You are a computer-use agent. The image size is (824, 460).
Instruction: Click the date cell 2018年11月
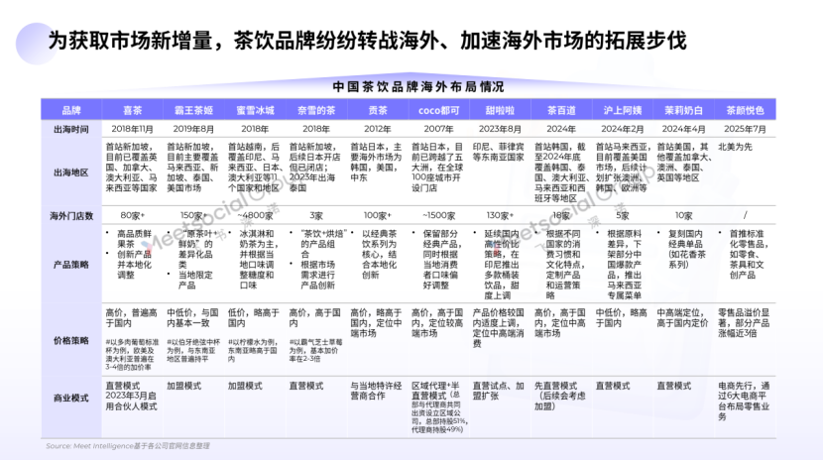pos(133,129)
